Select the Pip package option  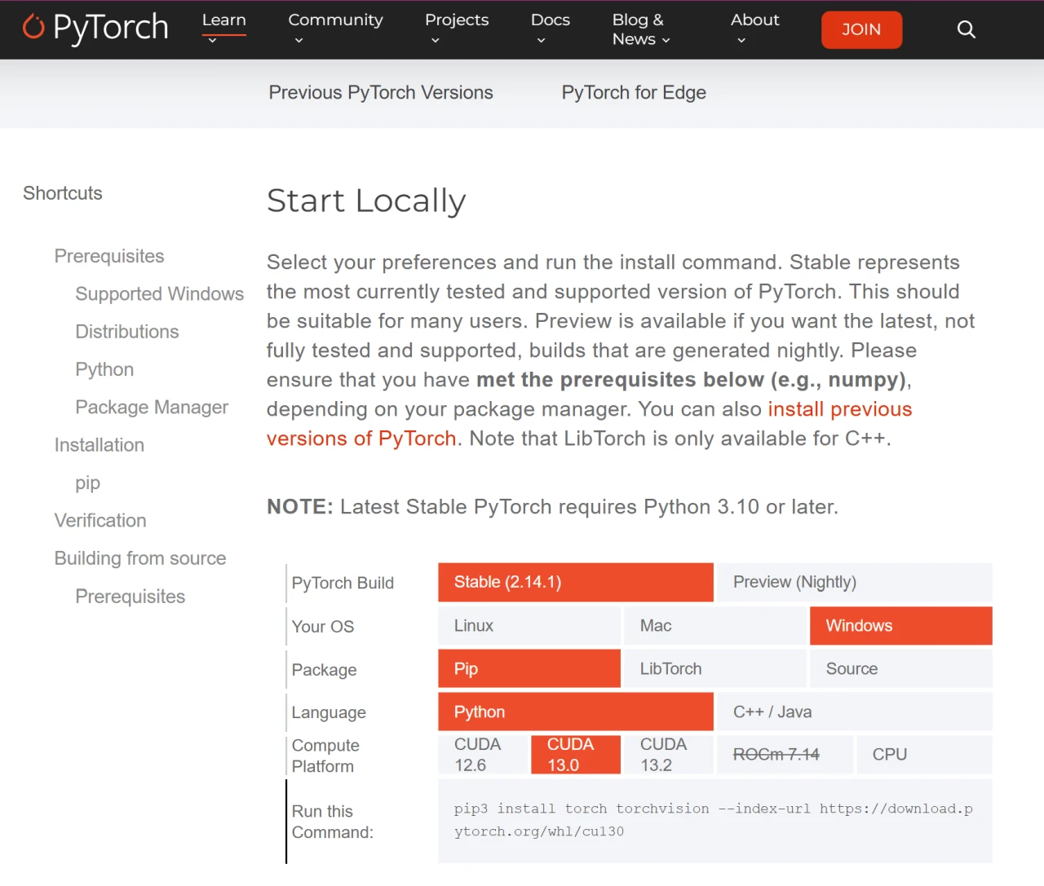[x=529, y=668]
